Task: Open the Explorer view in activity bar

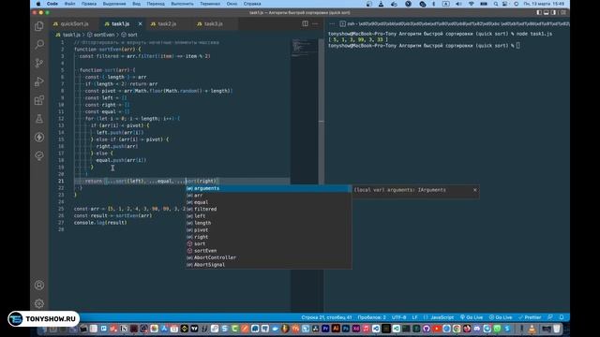Action: (39, 26)
